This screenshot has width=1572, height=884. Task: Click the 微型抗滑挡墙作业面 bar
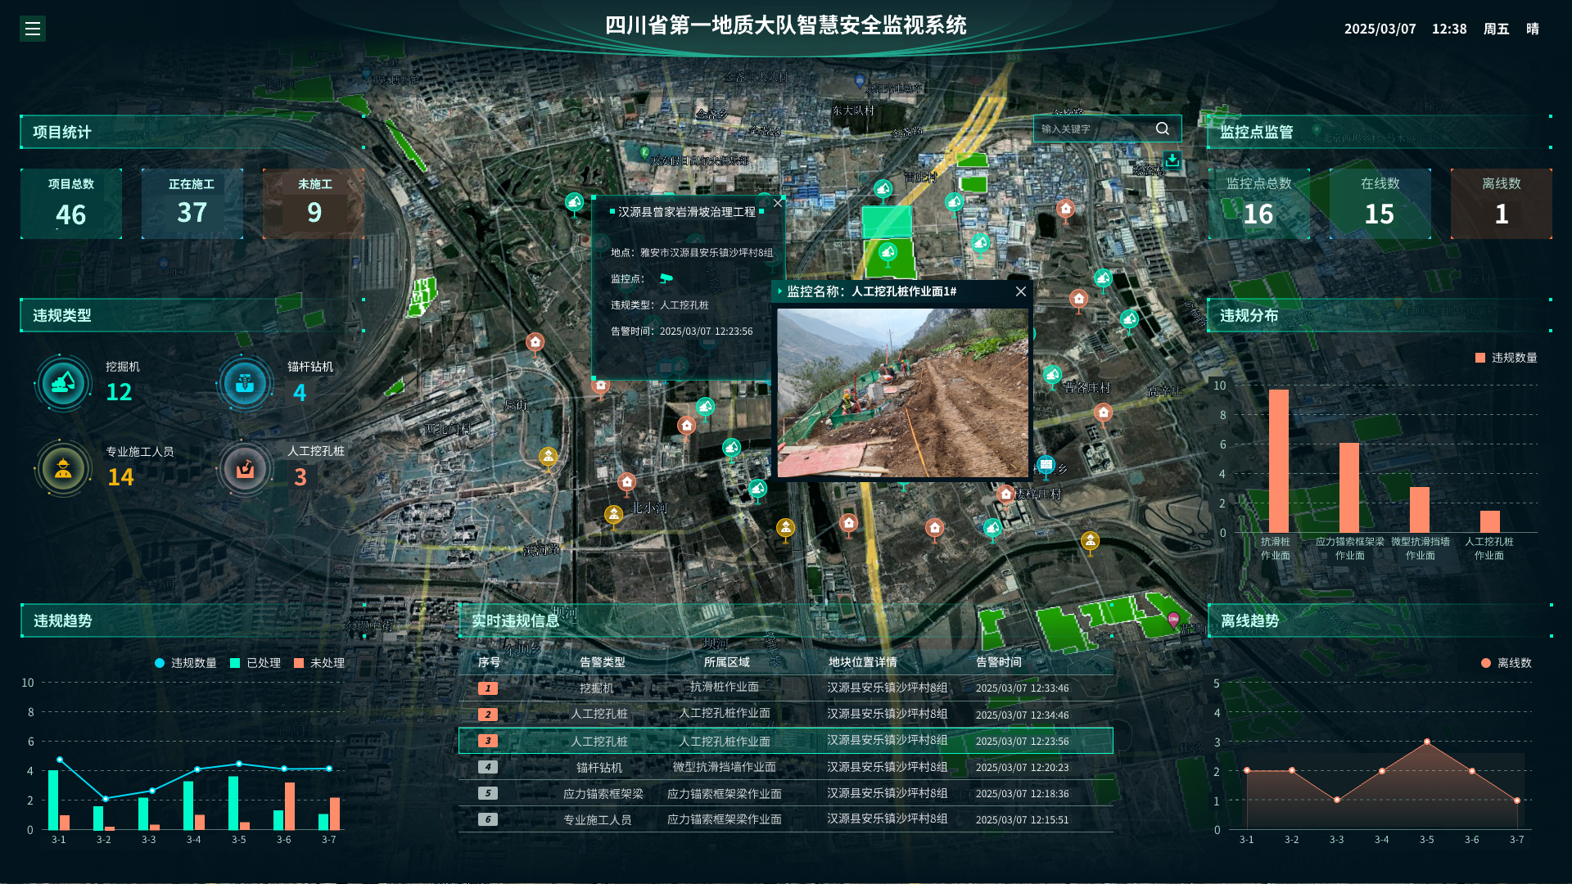(x=1420, y=510)
